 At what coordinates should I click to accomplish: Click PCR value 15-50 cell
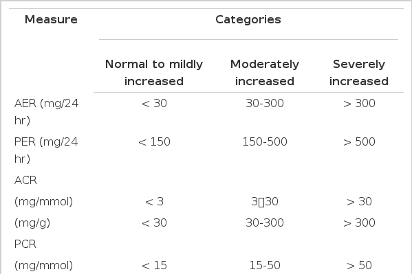coord(265,265)
